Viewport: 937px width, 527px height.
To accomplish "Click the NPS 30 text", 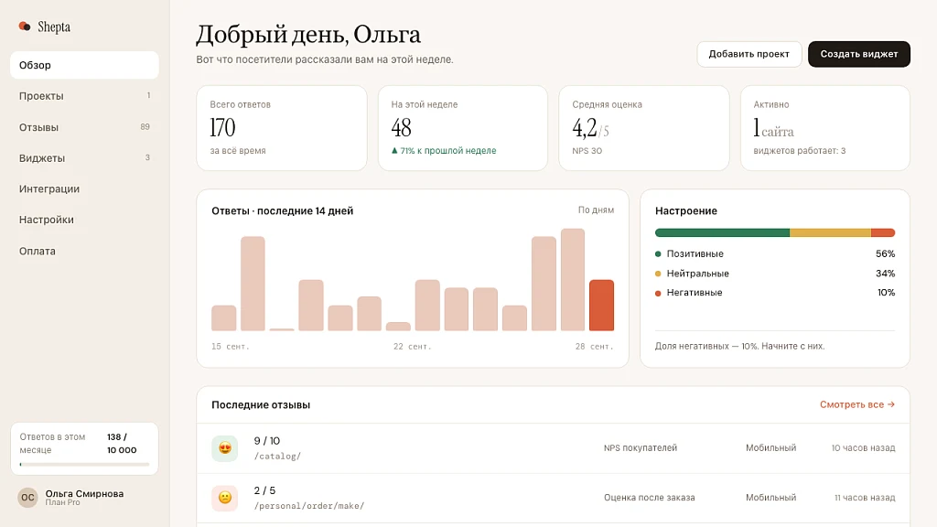I will (587, 151).
